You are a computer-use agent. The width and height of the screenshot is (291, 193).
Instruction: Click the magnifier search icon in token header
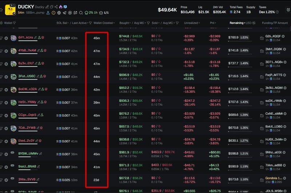tap(81, 13)
